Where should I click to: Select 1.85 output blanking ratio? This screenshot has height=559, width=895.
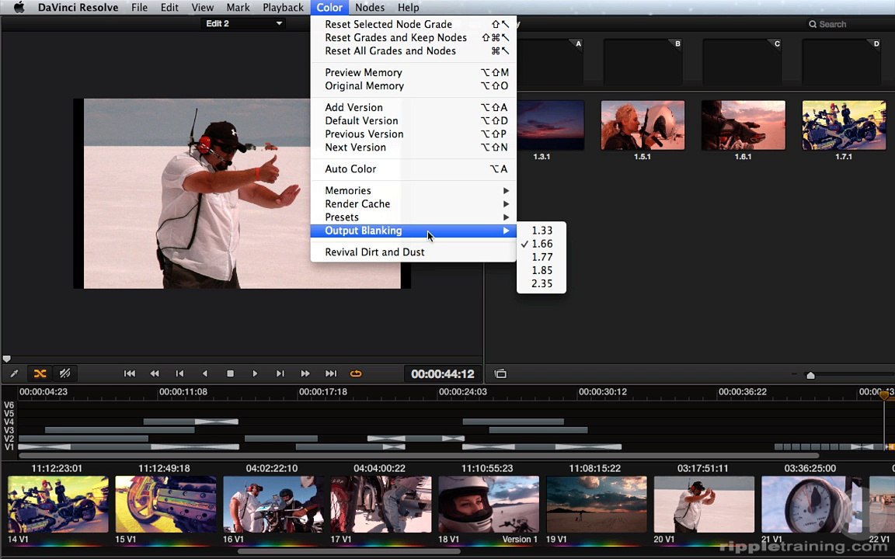[541, 270]
